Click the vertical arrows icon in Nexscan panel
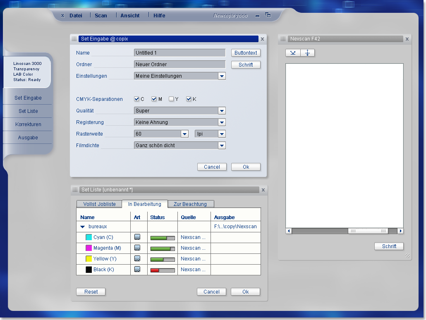The image size is (426, 320). (x=307, y=53)
